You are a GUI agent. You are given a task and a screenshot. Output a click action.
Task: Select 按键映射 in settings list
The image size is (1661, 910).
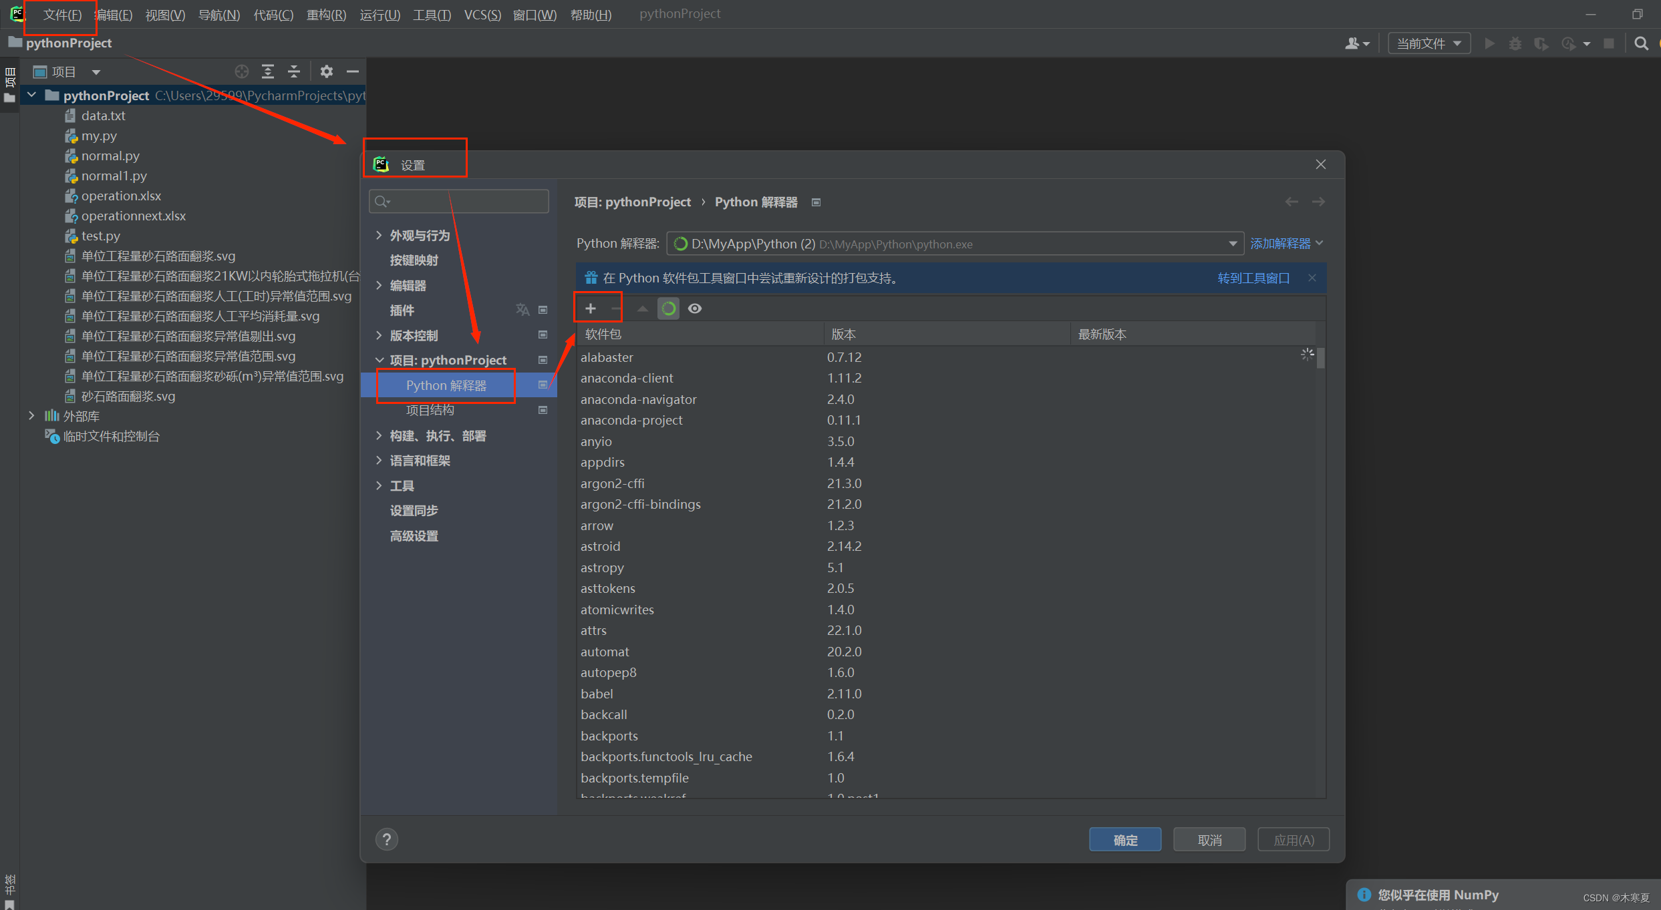tap(414, 260)
